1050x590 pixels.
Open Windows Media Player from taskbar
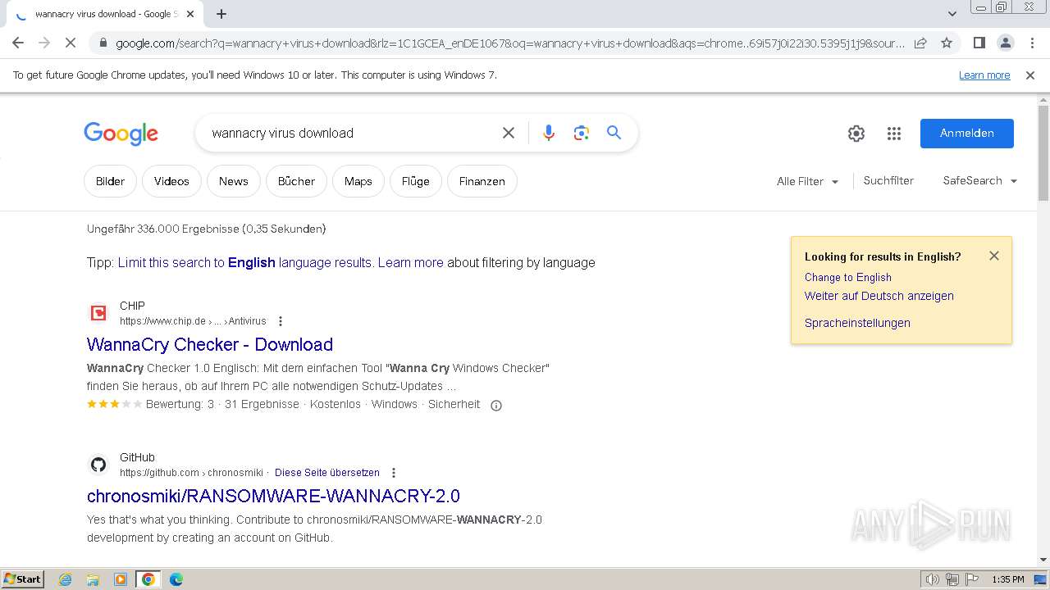(121, 579)
